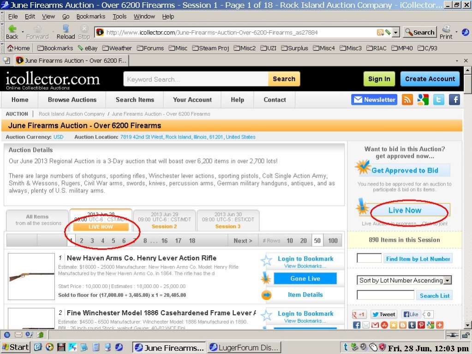Click the Print toolbar icon
The image size is (472, 354).
click(x=446, y=29)
